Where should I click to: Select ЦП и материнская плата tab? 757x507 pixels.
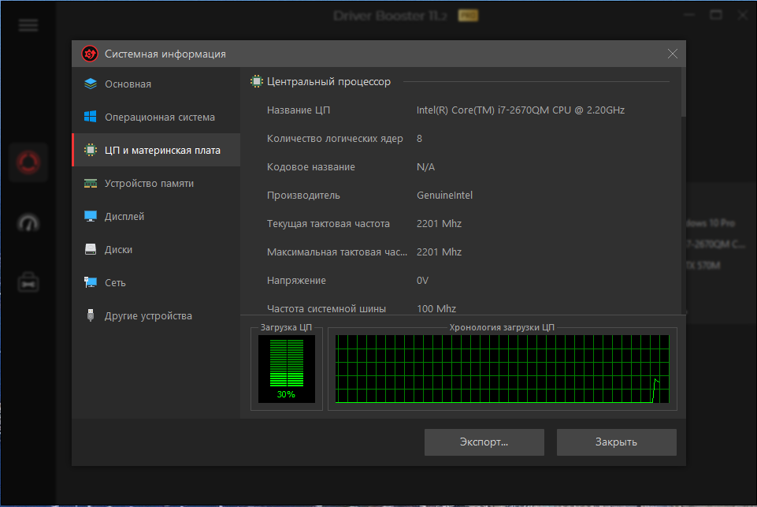(x=156, y=151)
